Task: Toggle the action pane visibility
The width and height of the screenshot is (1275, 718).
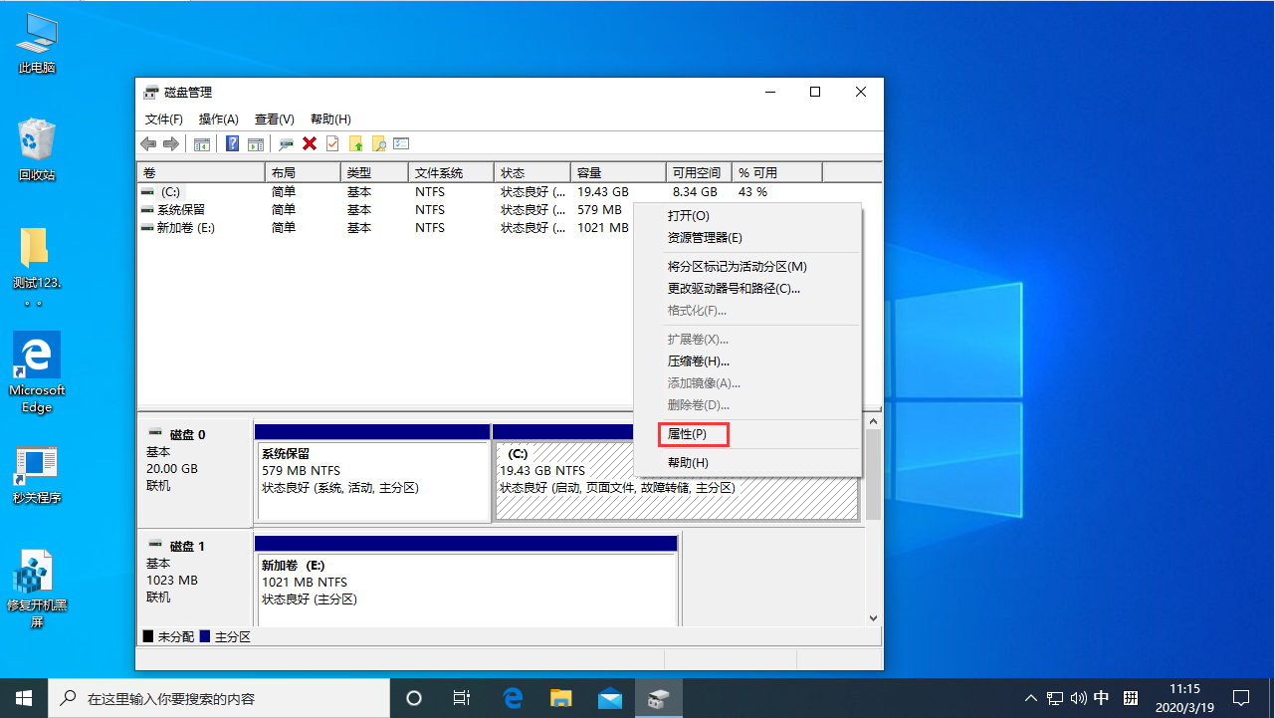Action: (x=256, y=143)
